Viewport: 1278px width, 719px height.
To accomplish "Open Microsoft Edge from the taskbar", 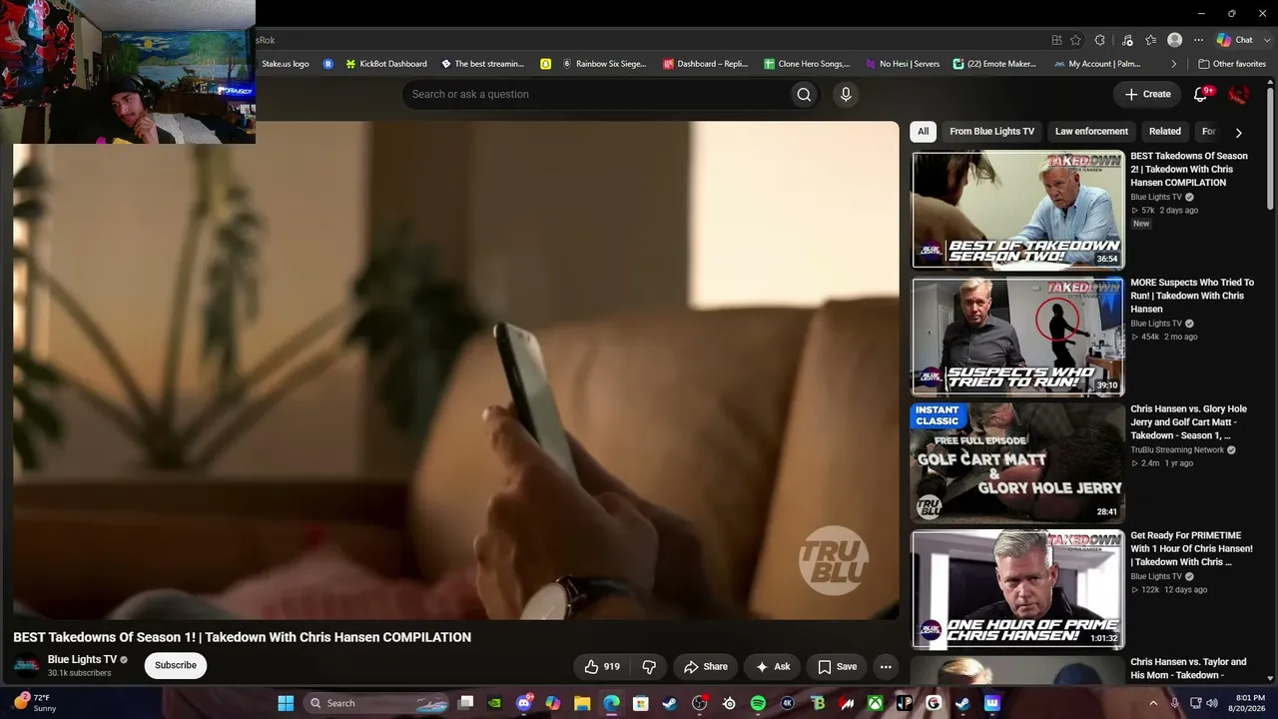I will (x=611, y=703).
